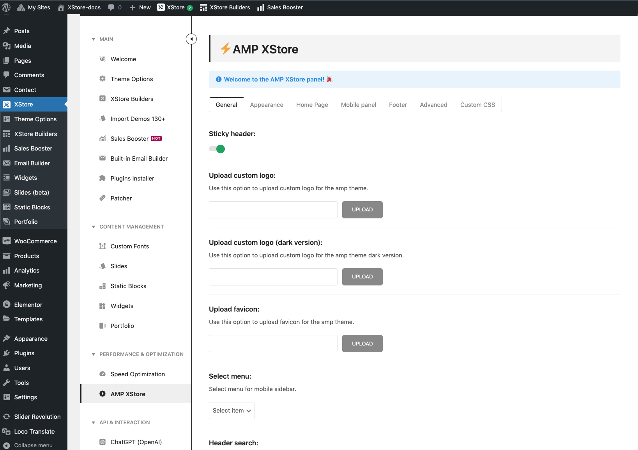Switch to the General tab
Screen dimensions: 638x450
pos(226,105)
